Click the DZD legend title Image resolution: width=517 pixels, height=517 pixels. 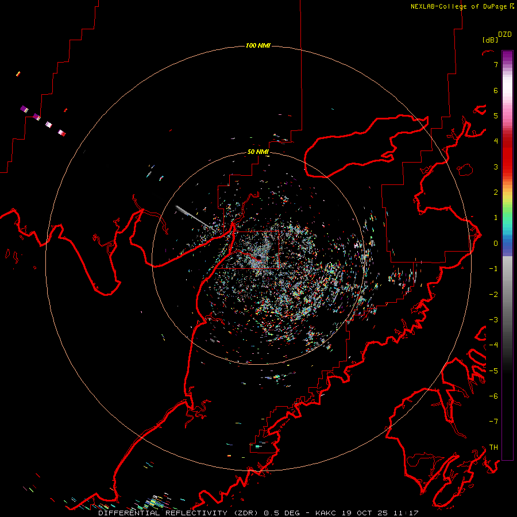[x=505, y=34]
